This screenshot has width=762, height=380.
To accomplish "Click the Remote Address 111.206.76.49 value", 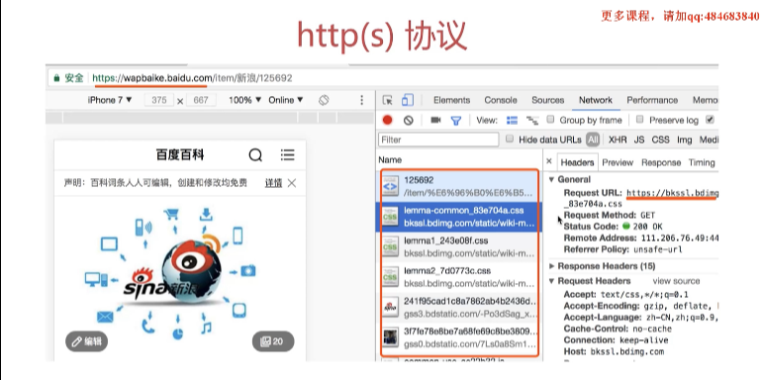I will pyautogui.click(x=679, y=238).
